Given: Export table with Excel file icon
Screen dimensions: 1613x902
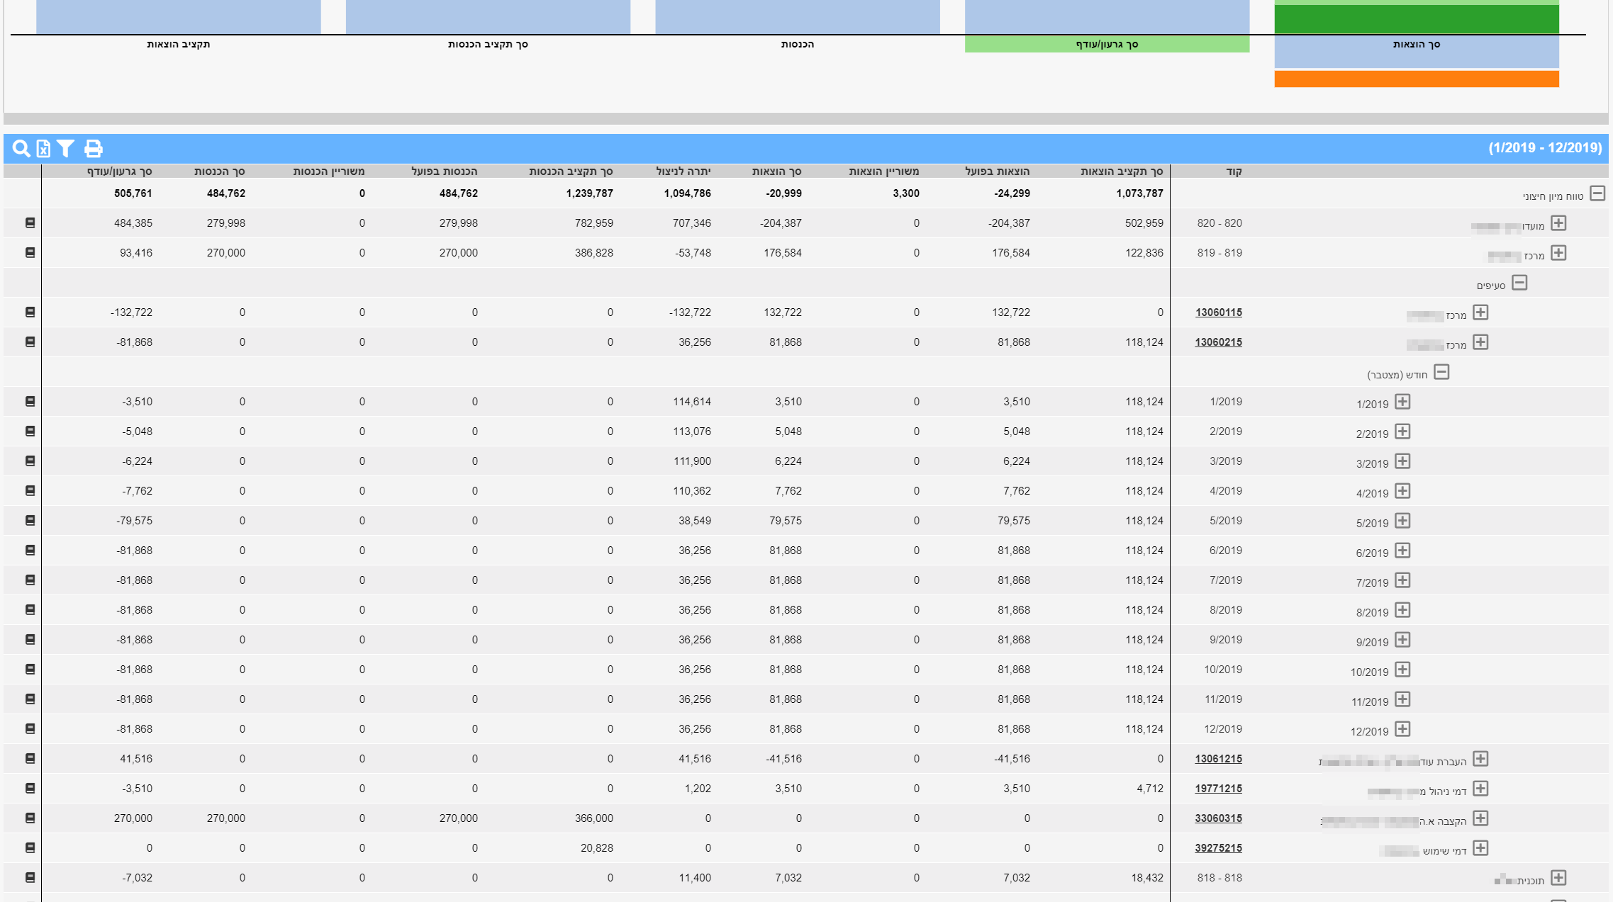Looking at the screenshot, I should click(x=43, y=148).
